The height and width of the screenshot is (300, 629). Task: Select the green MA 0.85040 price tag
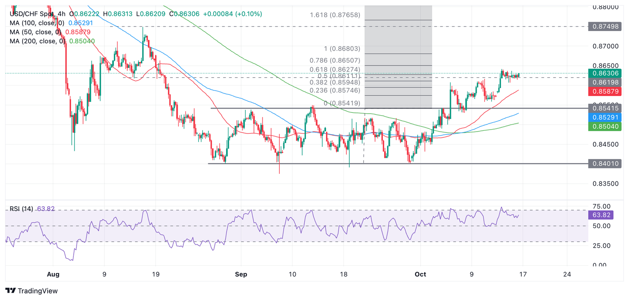[x=605, y=126]
